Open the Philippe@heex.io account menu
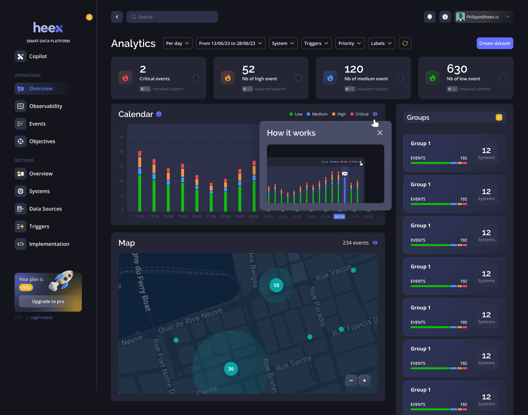This screenshot has height=415, width=528. [484, 17]
